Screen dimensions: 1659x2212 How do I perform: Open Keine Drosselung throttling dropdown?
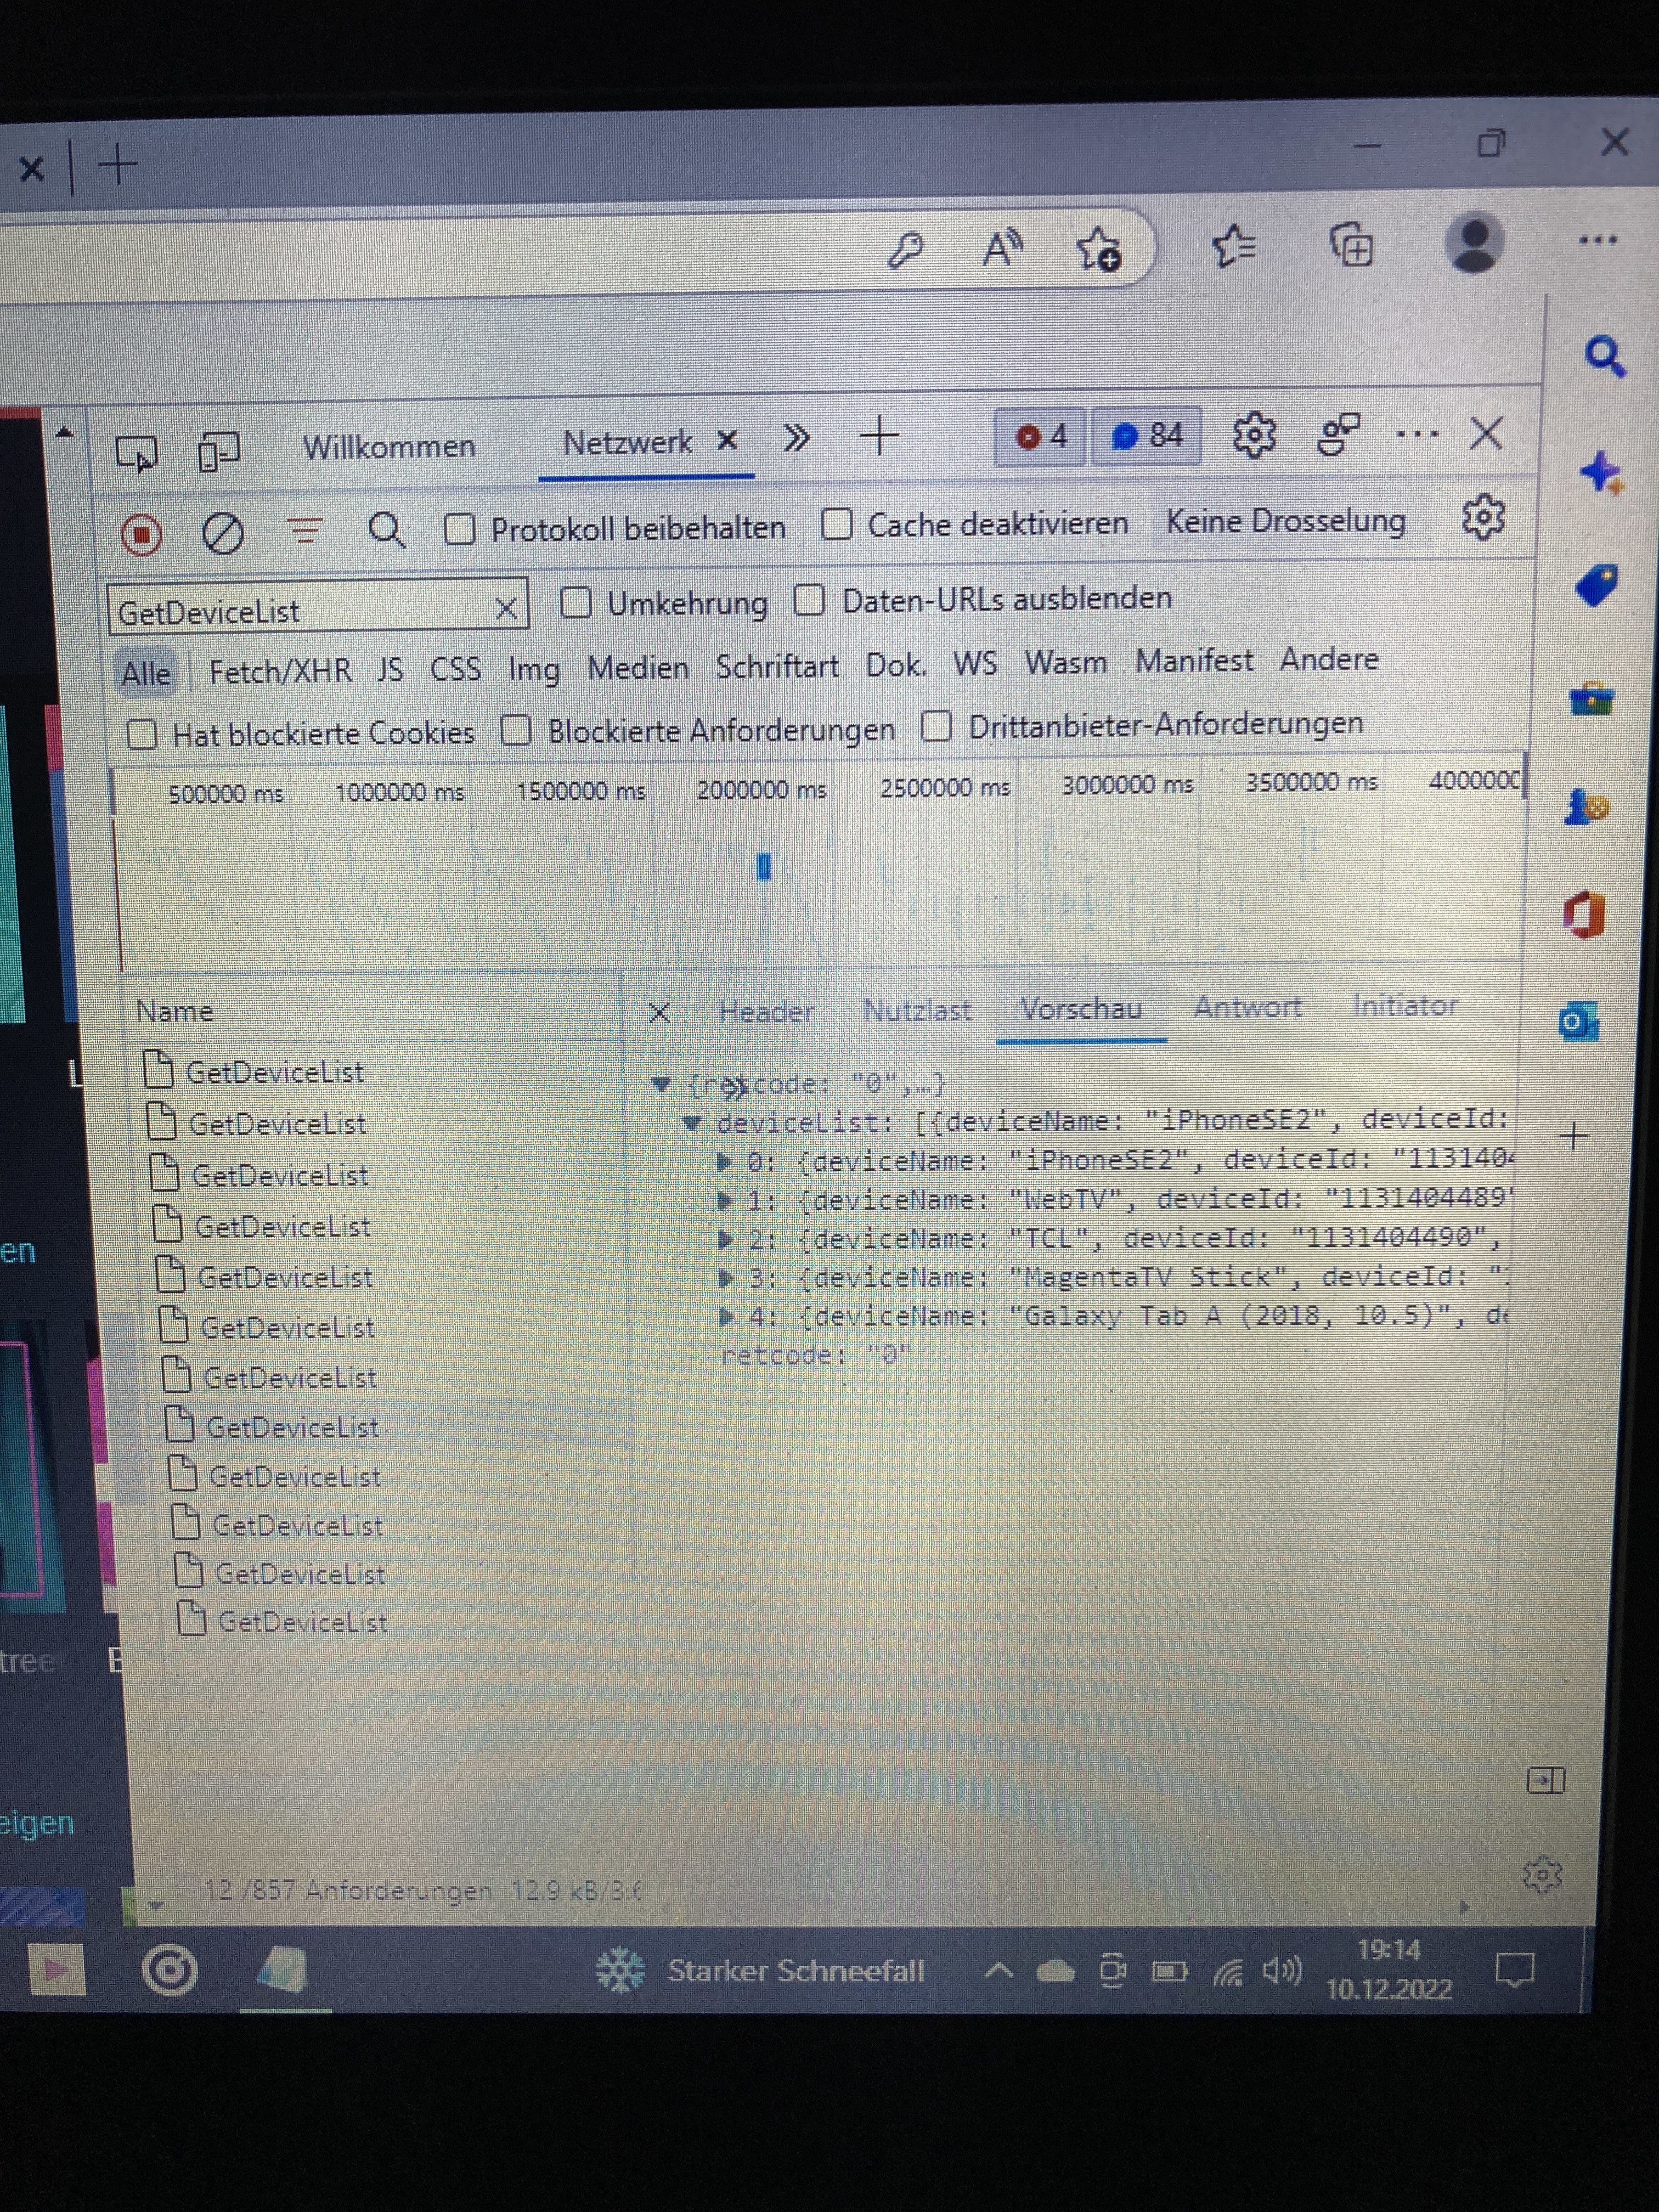(1286, 521)
